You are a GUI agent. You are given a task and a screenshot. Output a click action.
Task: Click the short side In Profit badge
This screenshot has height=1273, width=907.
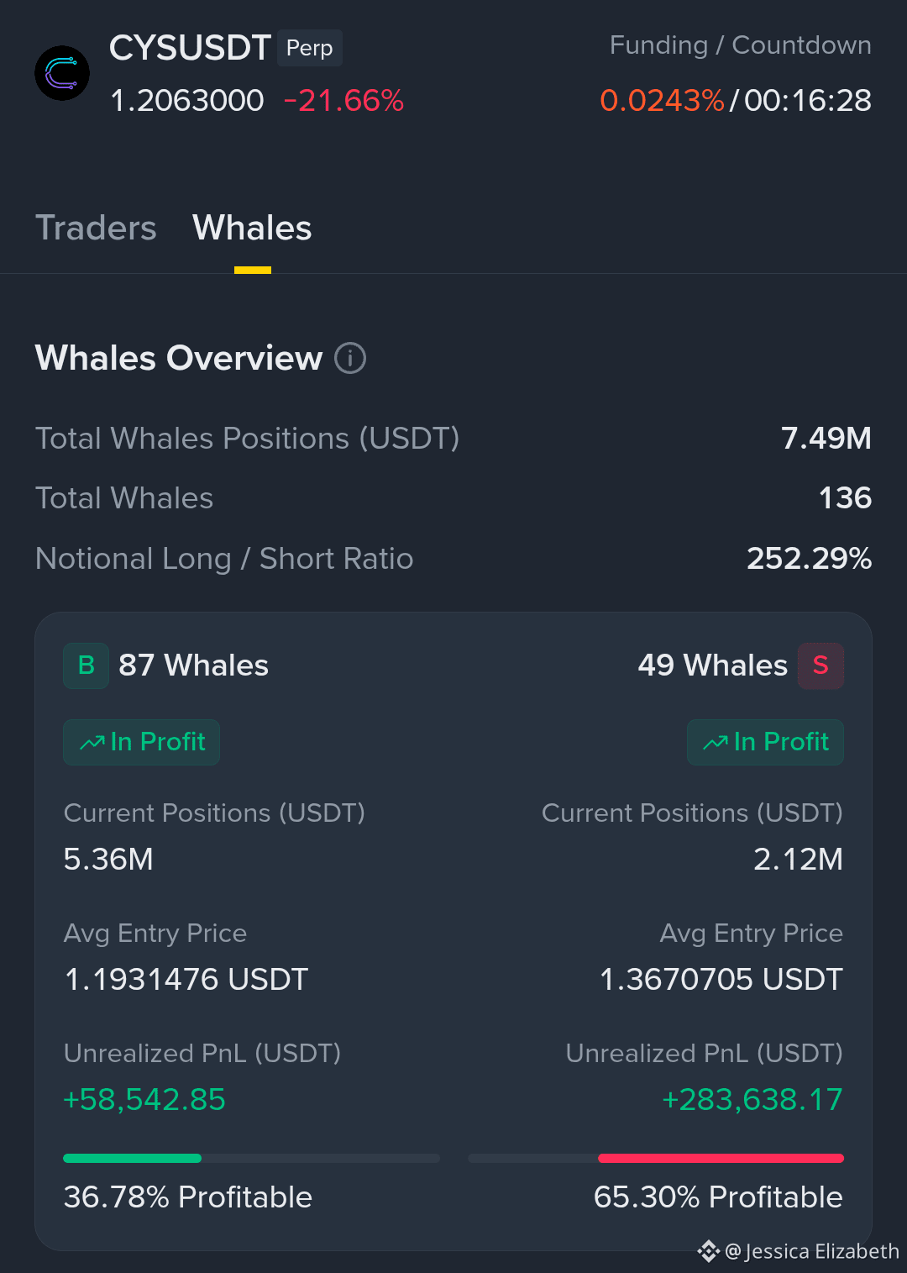765,742
